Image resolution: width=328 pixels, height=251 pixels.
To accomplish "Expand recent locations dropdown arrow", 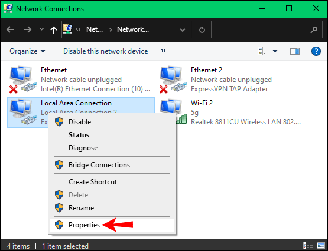I will (41, 29).
